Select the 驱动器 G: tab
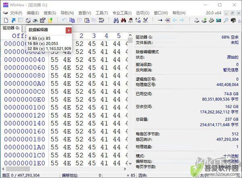 (x=11, y=28)
